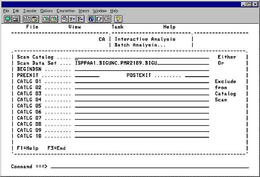260x177 pixels.
Task: Open the Window menu
Action: click(100, 11)
